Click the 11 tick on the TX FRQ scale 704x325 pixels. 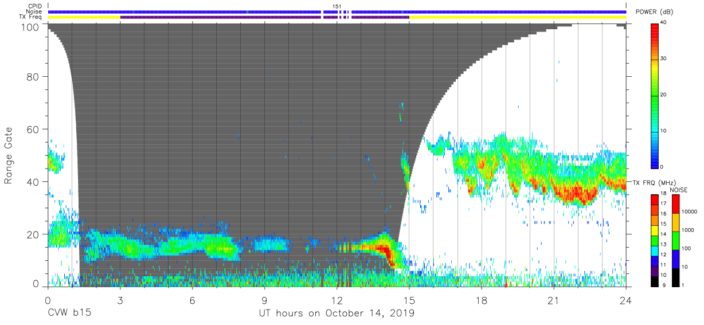click(x=663, y=265)
